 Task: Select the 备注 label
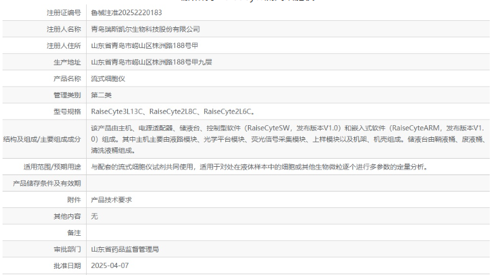(74, 233)
